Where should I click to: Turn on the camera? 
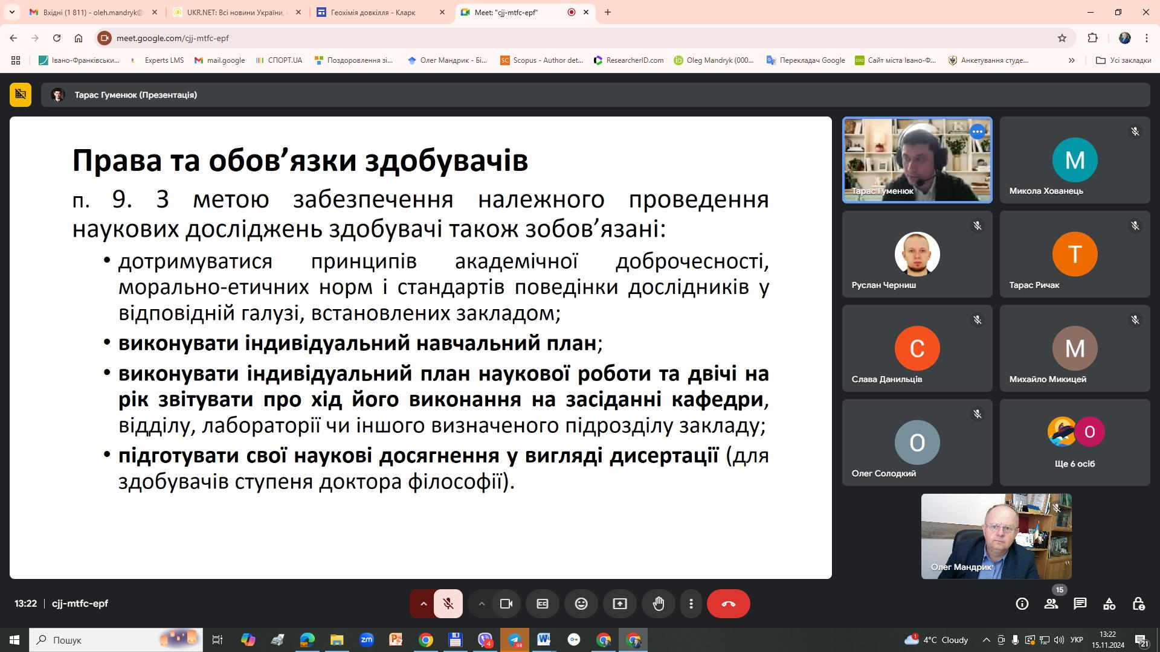tap(506, 603)
